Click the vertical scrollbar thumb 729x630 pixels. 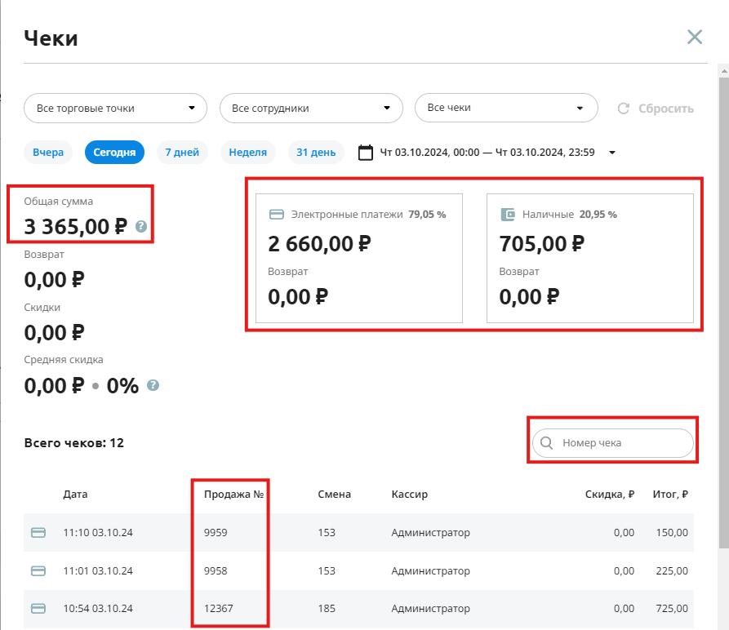(724, 313)
